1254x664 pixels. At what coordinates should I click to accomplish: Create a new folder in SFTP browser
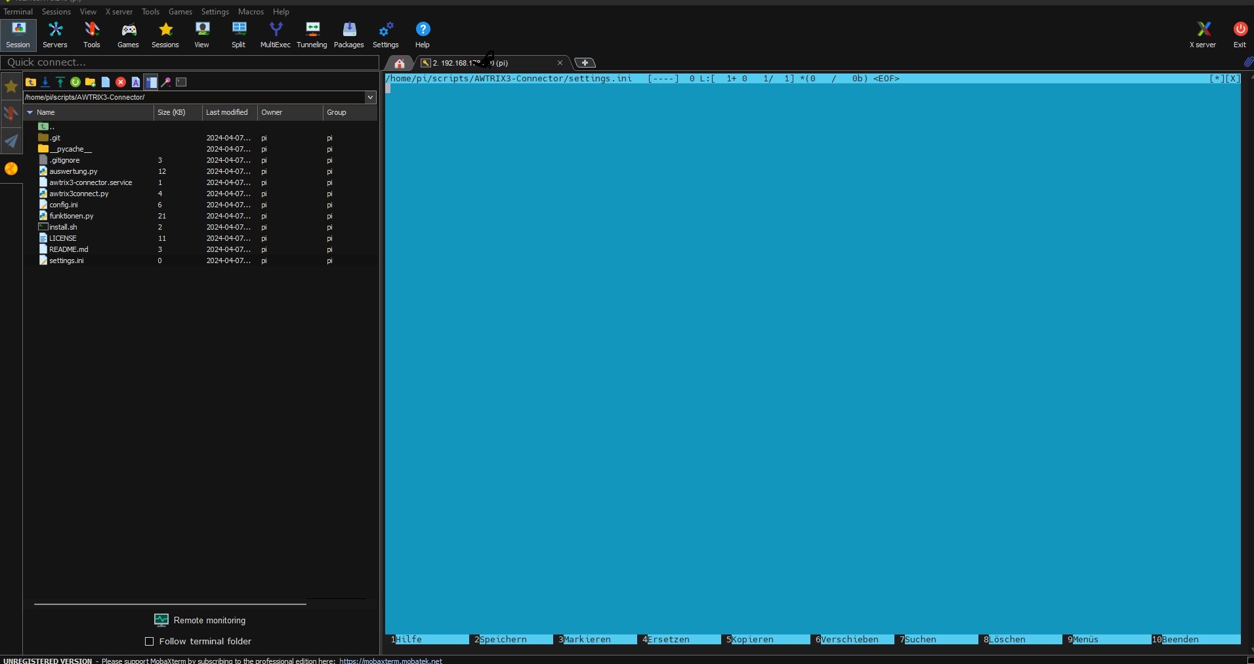(91, 82)
